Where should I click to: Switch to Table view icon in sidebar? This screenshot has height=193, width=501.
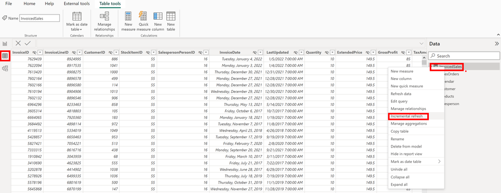(5, 56)
